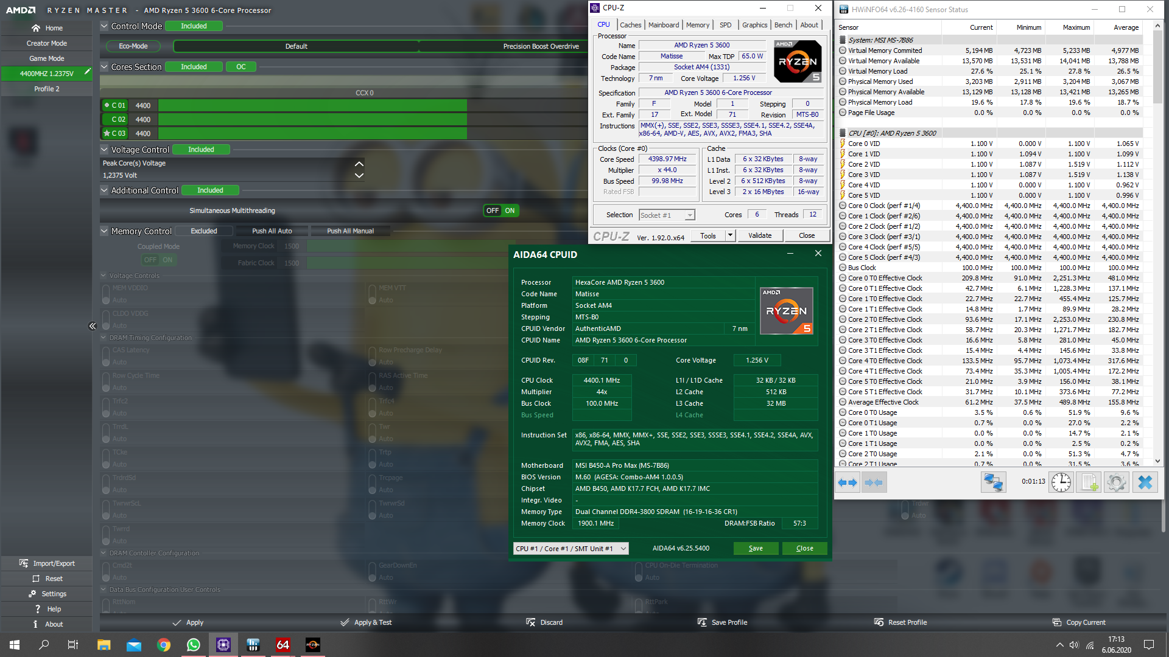Open Ryzen Master Help
1169x657 pixels.
pos(46,609)
